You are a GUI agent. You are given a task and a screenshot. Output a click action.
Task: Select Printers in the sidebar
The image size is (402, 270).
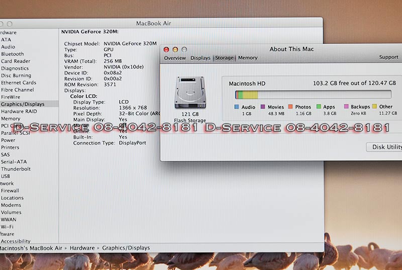coord(10,147)
